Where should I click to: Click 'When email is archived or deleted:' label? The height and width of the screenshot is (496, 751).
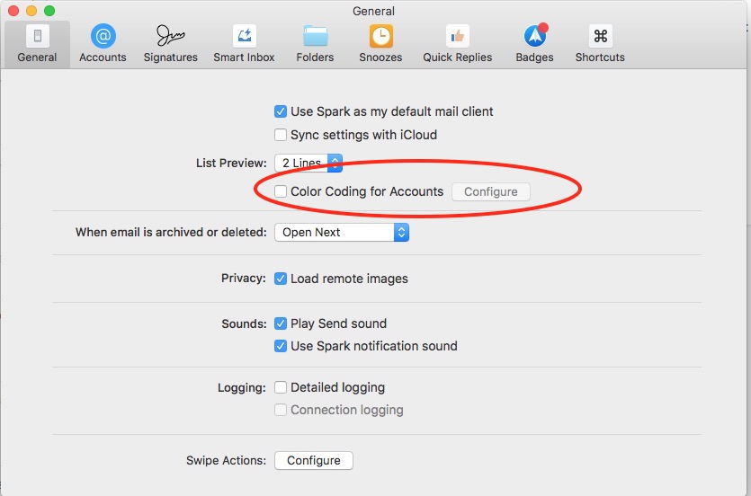point(171,233)
